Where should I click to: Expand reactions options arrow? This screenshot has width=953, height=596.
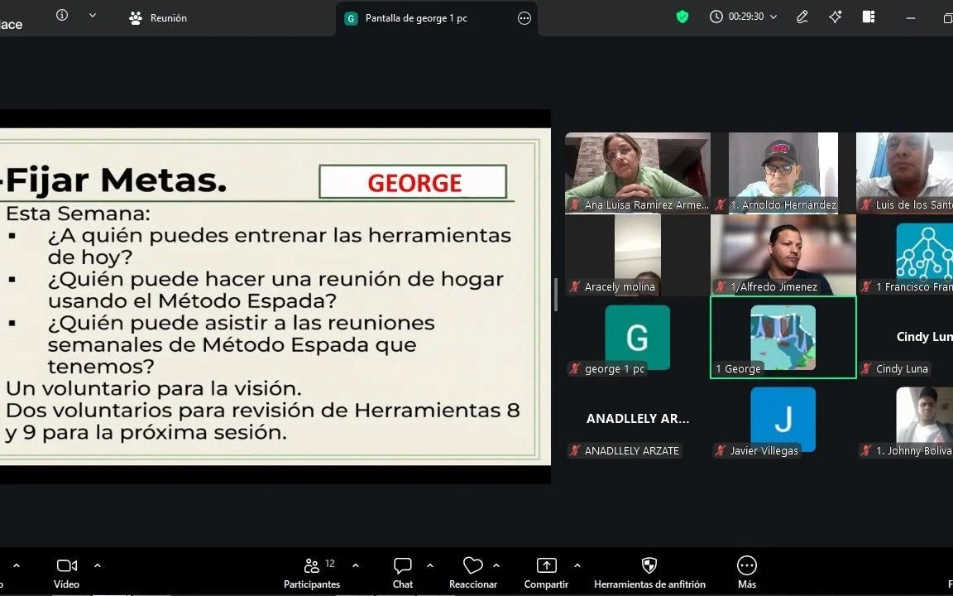click(x=496, y=565)
